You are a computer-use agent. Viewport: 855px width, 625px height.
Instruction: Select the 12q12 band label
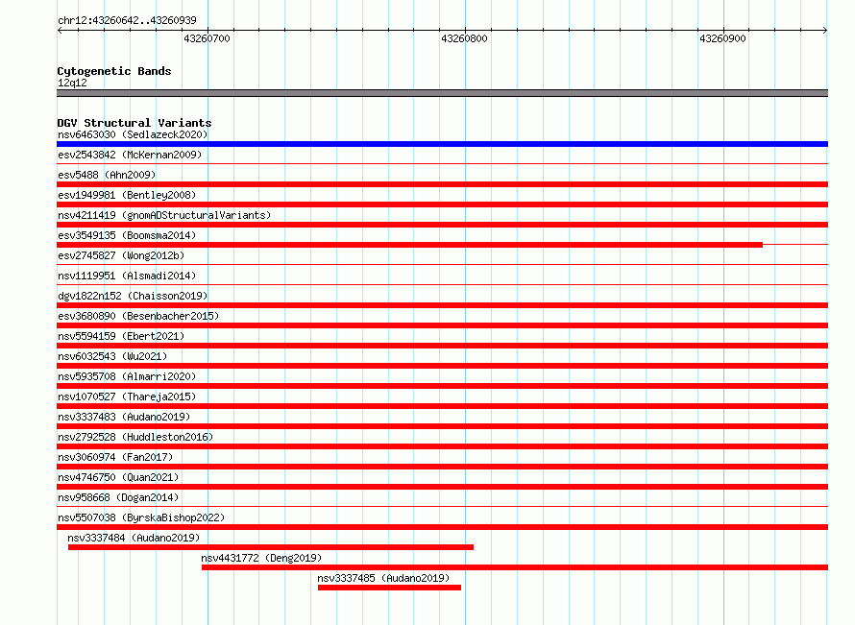point(72,83)
